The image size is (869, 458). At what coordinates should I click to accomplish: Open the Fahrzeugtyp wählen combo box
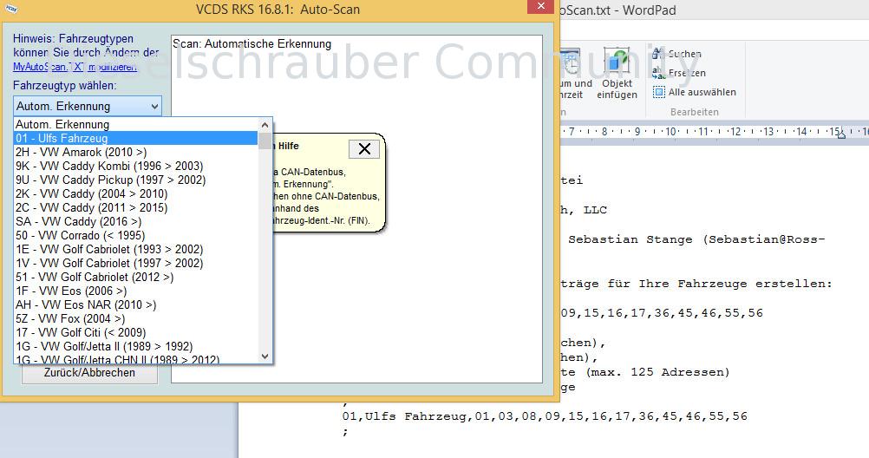point(88,106)
